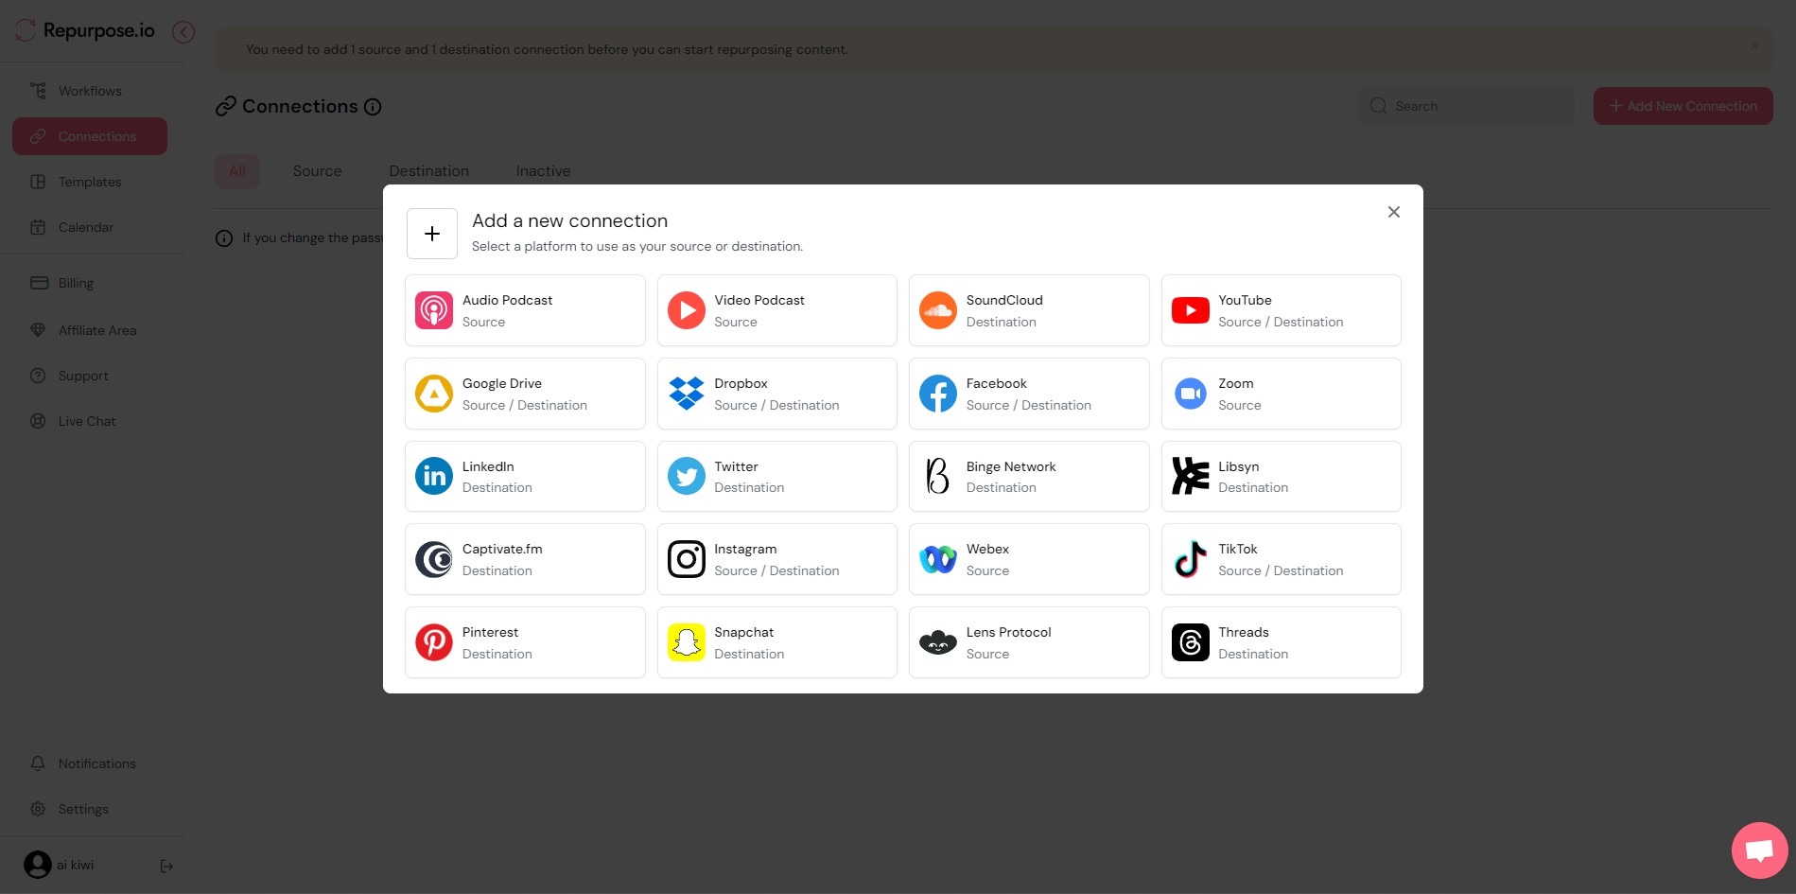Switch to the Source tab
The image size is (1796, 894).
[x=317, y=171]
